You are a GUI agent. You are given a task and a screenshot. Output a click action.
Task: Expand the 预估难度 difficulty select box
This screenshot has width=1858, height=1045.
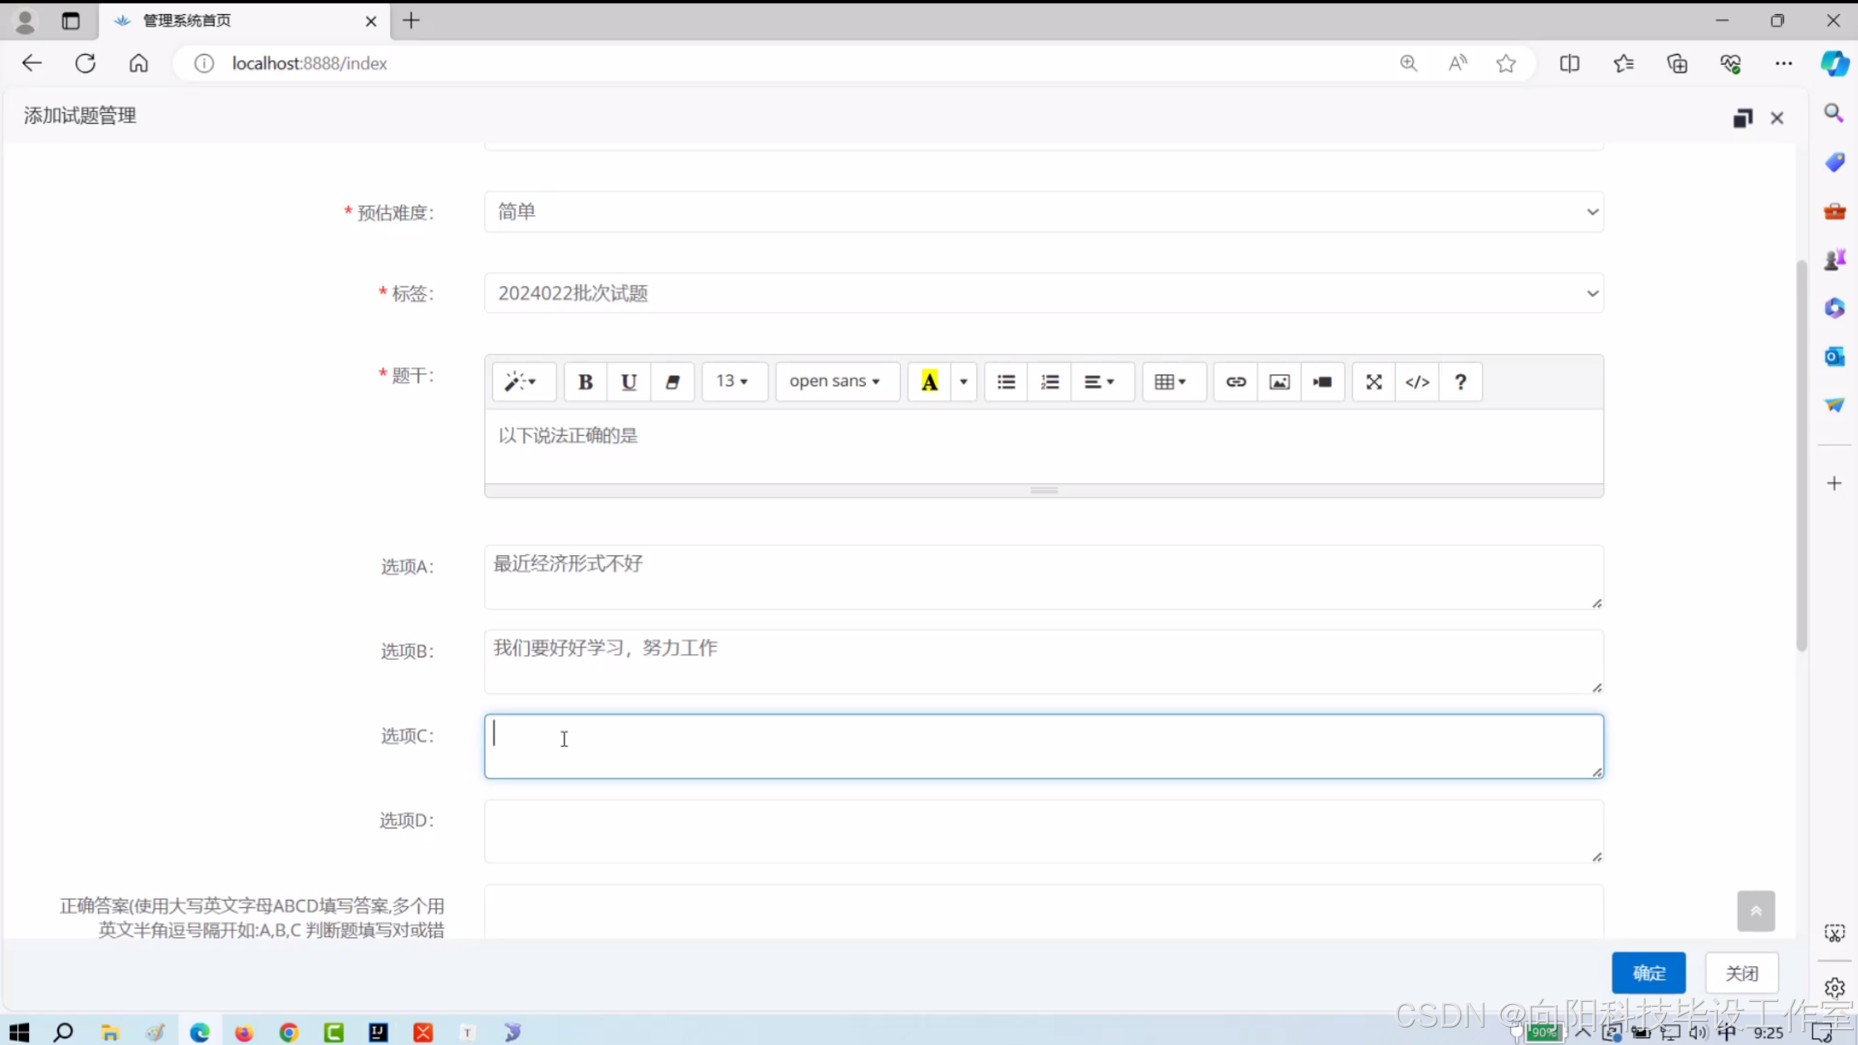(1044, 212)
